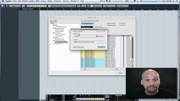180x101 pixels.
Task: Select the Color tool in toolbar
Action: click(x=75, y=6)
